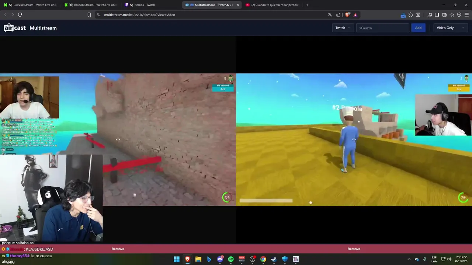The height and width of the screenshot is (265, 472).
Task: Open the Brave Rewards triangle icon
Action: pos(355,15)
